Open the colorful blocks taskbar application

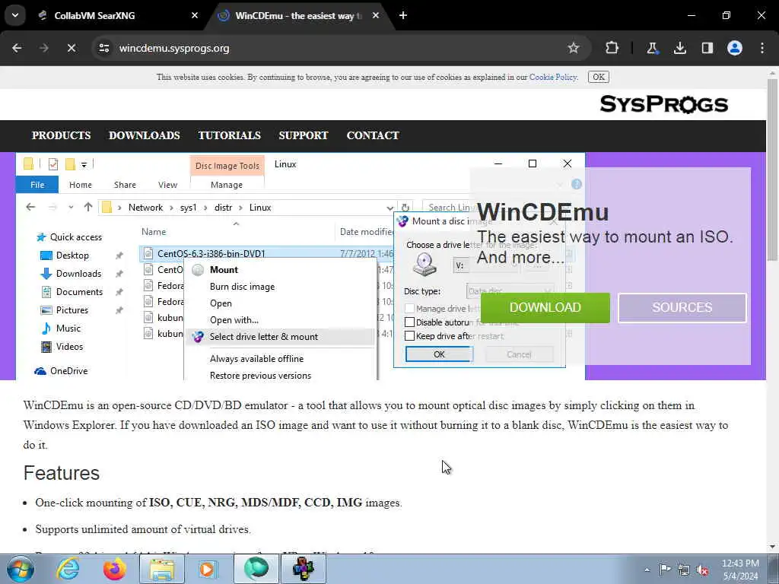tap(304, 569)
